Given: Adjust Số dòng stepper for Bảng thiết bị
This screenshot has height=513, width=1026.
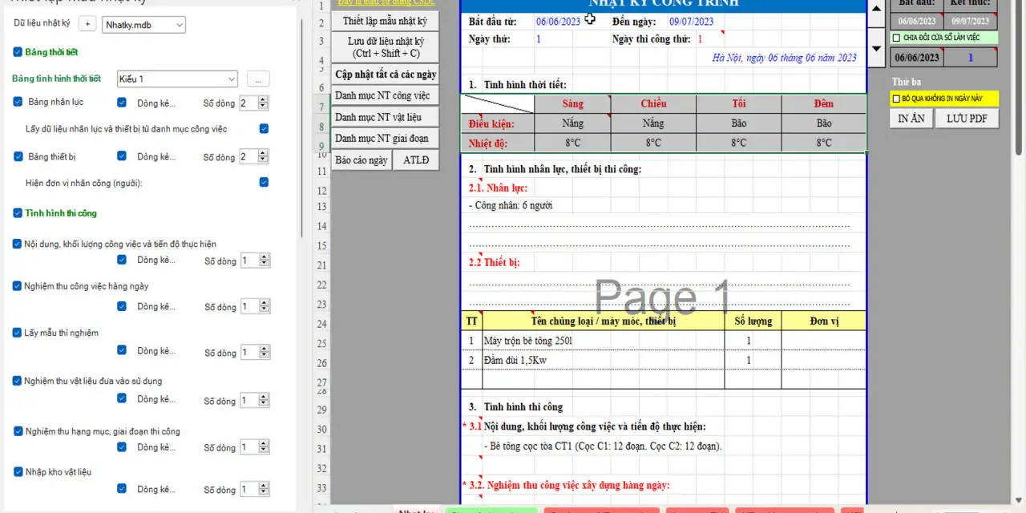Looking at the screenshot, I should pyautogui.click(x=263, y=157).
